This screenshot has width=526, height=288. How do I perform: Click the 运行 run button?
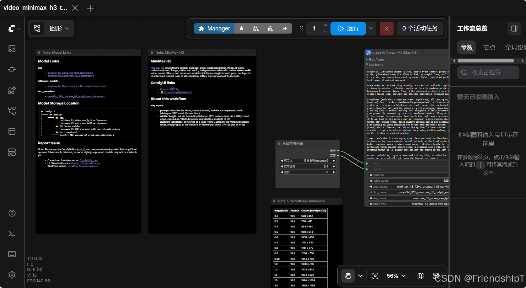pos(348,29)
